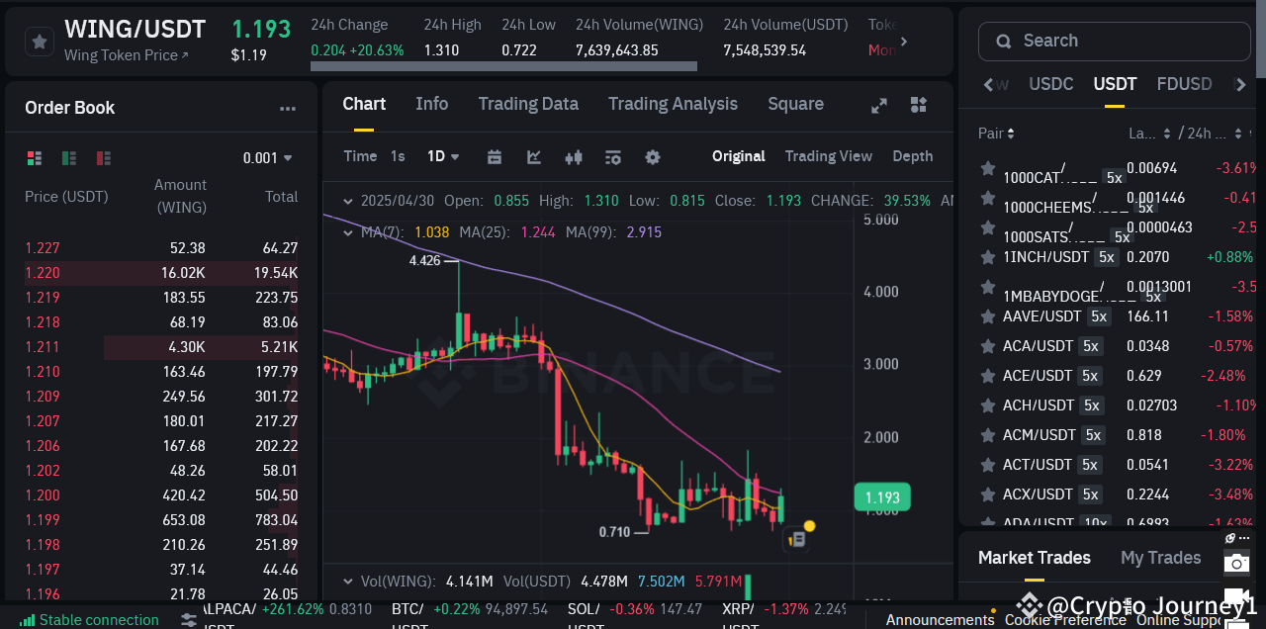Star the ACT/USDT pair

[987, 464]
